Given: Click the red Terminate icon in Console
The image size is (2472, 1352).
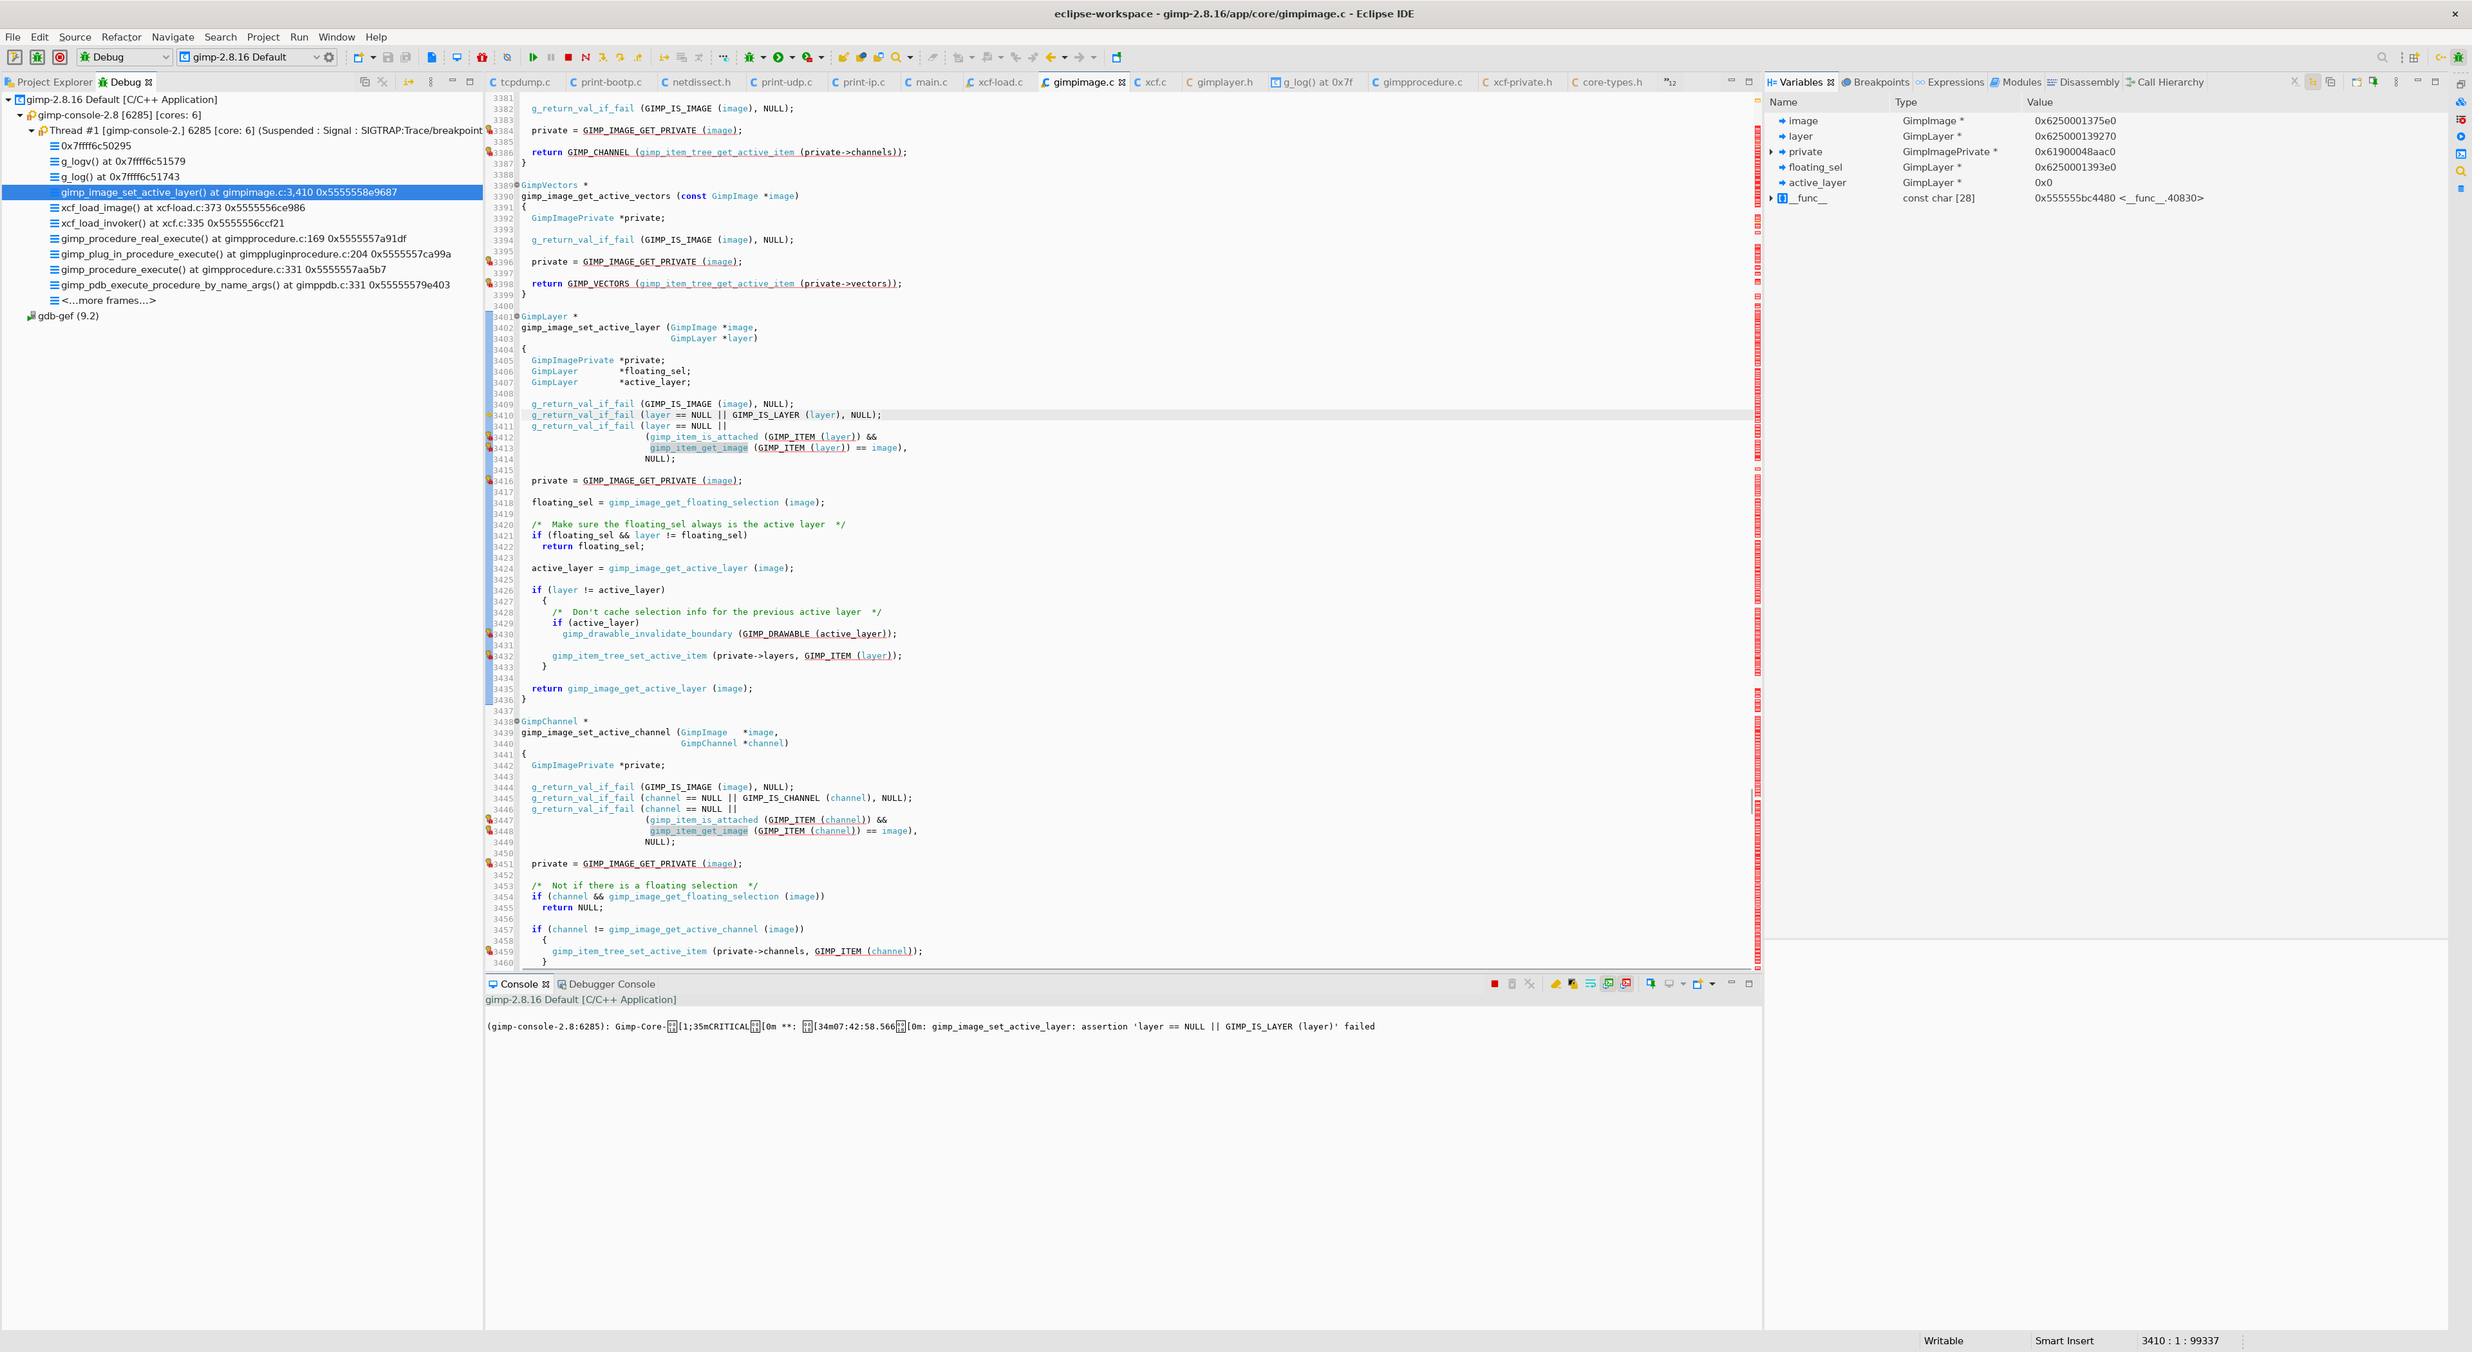Looking at the screenshot, I should click(1494, 984).
